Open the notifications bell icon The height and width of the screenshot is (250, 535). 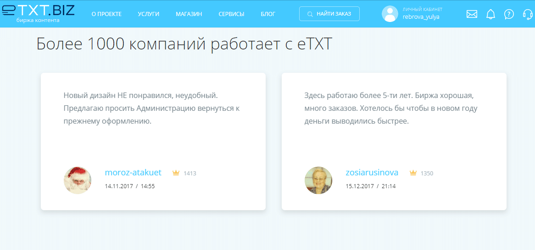[490, 14]
